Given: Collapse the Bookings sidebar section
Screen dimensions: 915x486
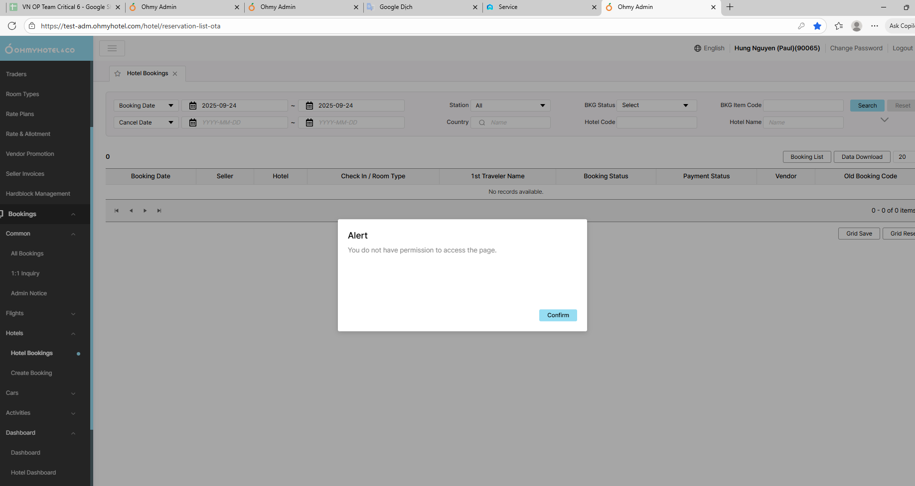Looking at the screenshot, I should click(x=73, y=214).
